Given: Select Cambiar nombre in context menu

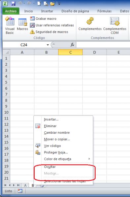Looking at the screenshot, I should click(x=57, y=133).
